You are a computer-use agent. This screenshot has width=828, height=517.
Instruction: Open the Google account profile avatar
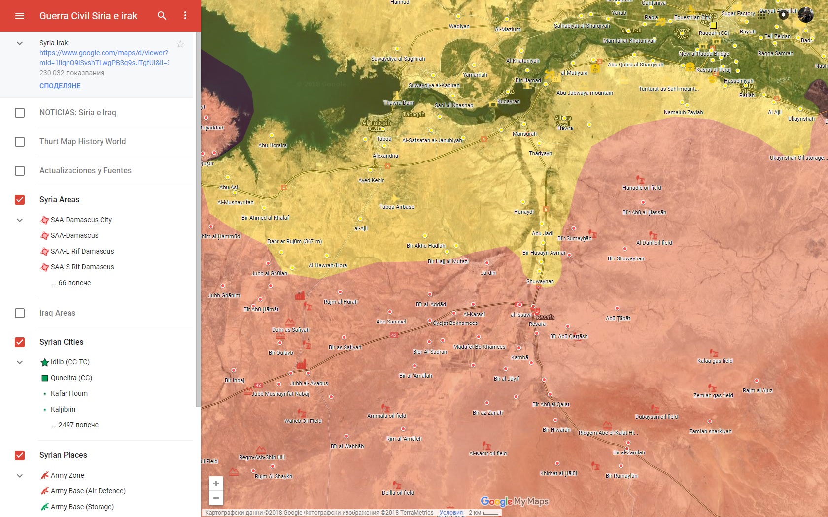click(806, 15)
